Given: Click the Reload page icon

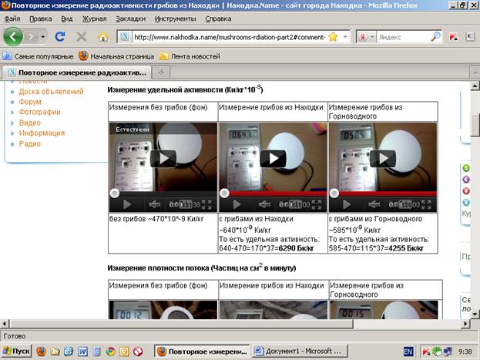Looking at the screenshot, I should [x=60, y=36].
